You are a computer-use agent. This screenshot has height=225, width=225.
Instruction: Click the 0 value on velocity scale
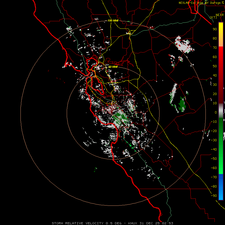pos(215,112)
